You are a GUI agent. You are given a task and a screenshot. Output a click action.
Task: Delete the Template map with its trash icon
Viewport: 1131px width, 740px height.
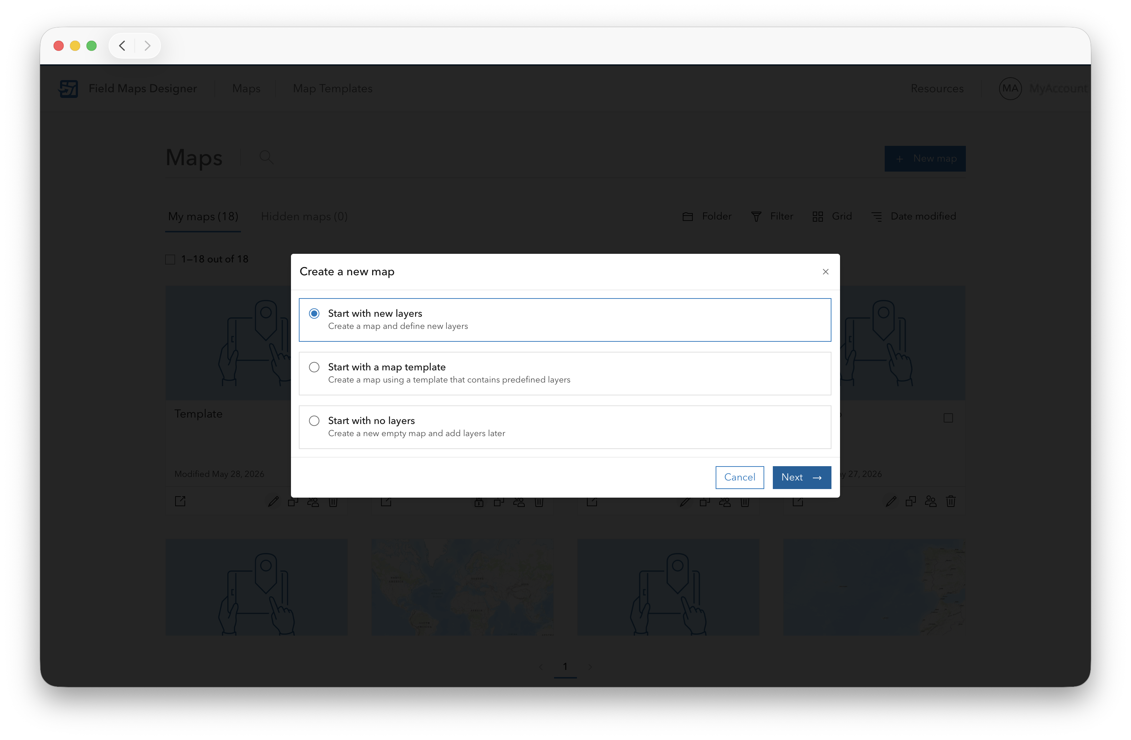(x=333, y=501)
